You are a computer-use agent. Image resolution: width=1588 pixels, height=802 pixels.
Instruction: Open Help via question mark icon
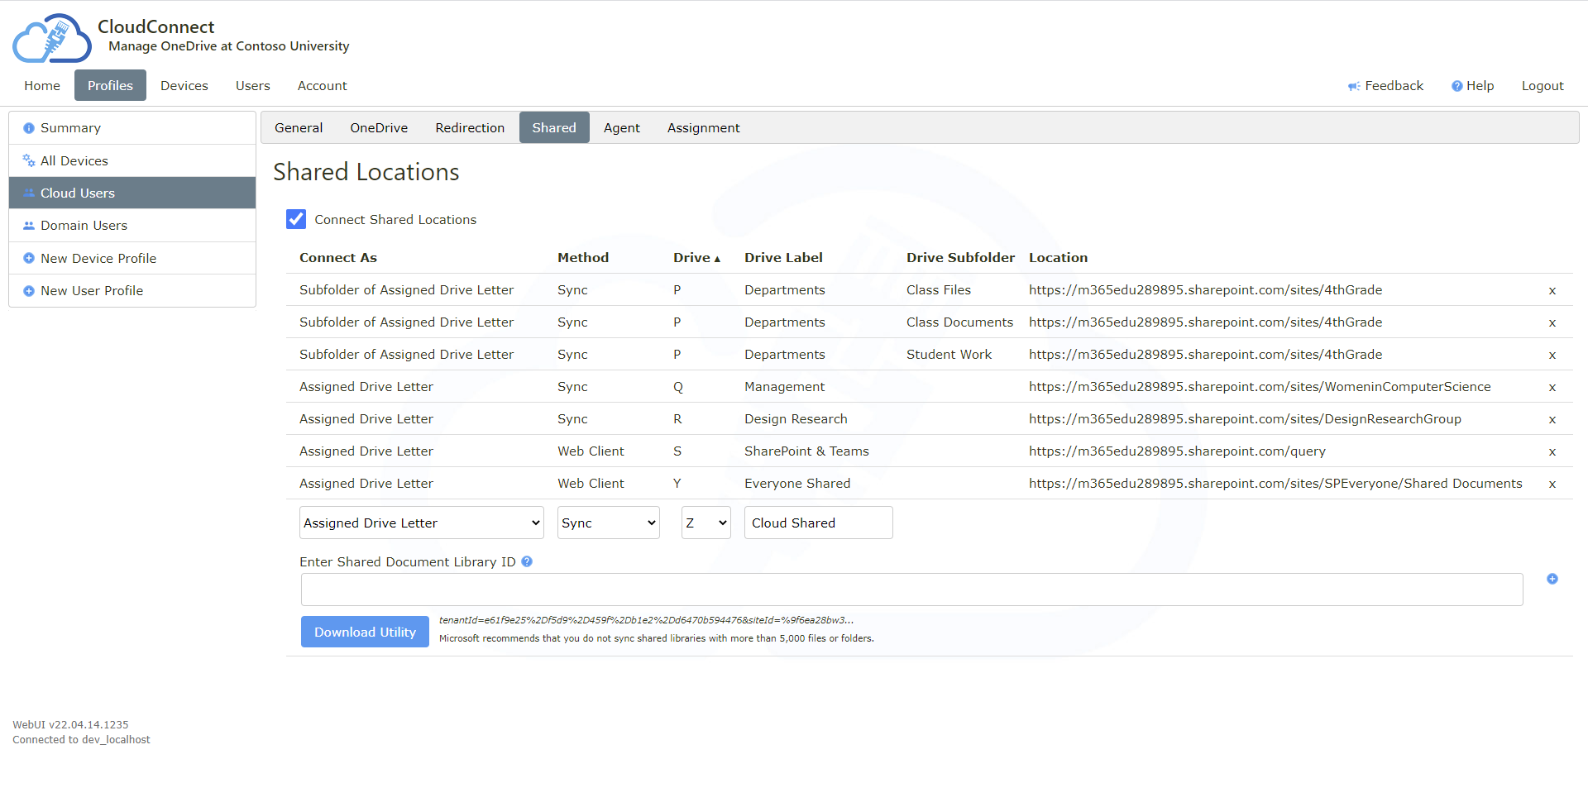point(1456,86)
